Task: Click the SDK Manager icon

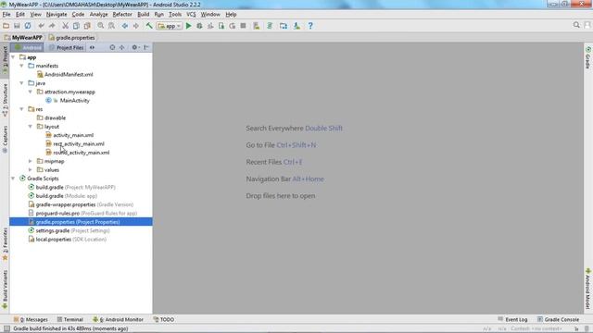Action: (296, 26)
